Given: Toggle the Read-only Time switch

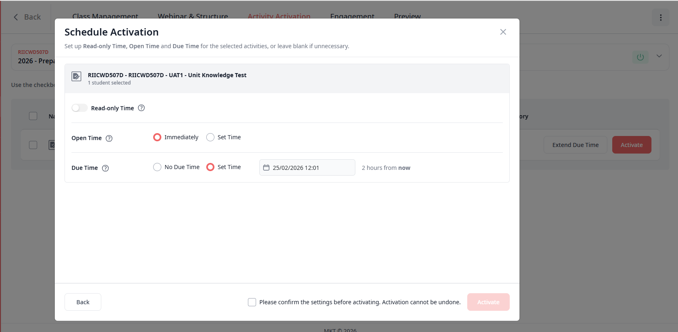Looking at the screenshot, I should 79,108.
